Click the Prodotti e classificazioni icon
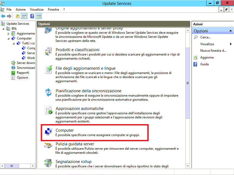The height and width of the screenshot is (175, 234). (x=48, y=51)
